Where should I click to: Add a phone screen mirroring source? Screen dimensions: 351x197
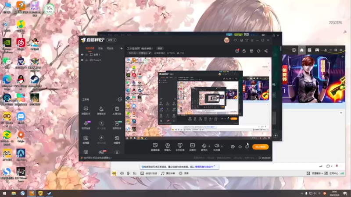(180, 147)
